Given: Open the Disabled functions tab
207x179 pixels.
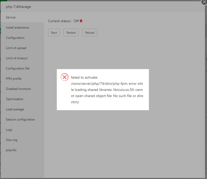Looking at the screenshot, I should point(18,89).
